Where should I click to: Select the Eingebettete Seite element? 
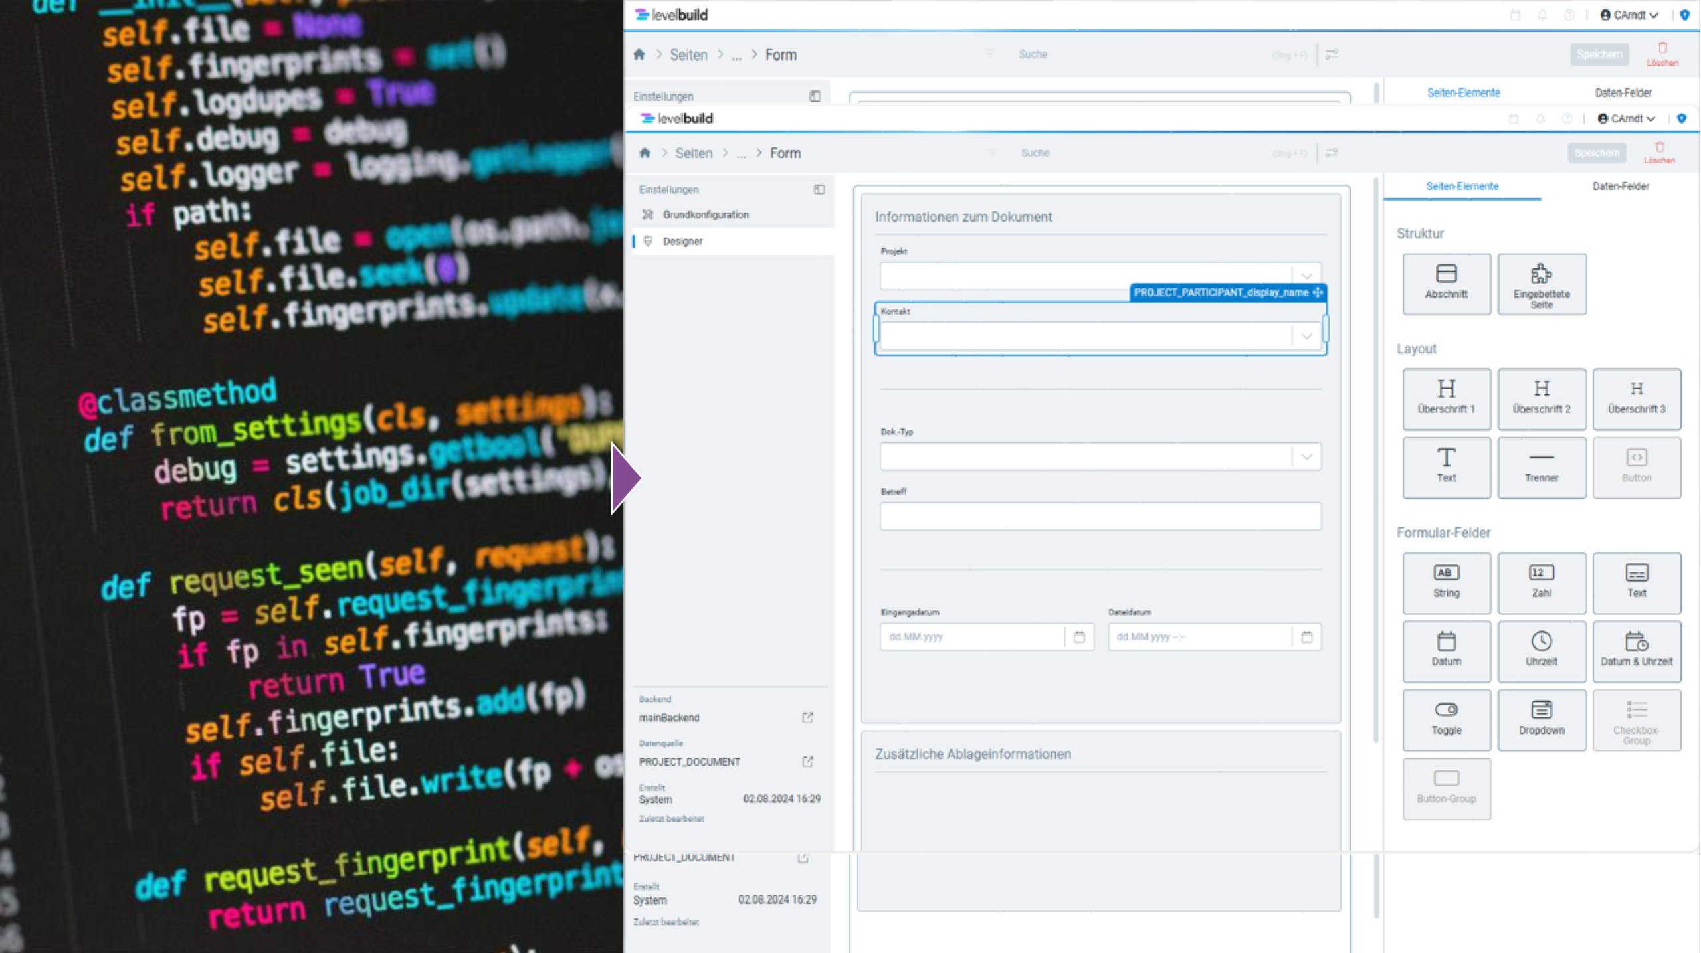pyautogui.click(x=1541, y=284)
